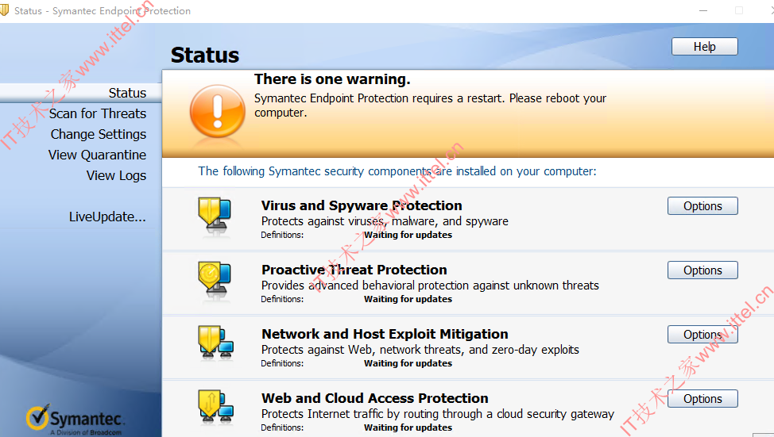The image size is (774, 437).
Task: Click the Web and Cloud Access Protection icon
Action: coord(215,407)
